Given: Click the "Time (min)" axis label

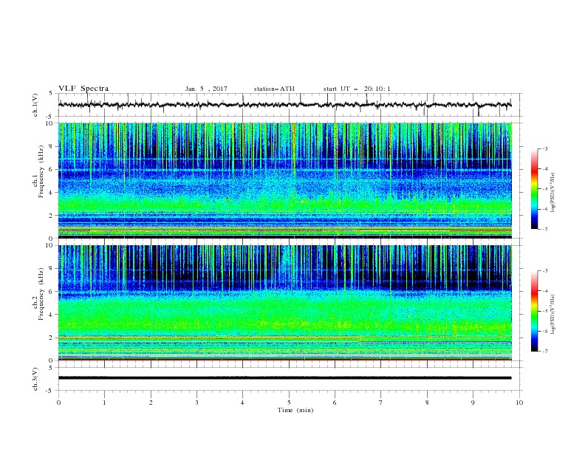Looking at the screenshot, I should pos(295,410).
